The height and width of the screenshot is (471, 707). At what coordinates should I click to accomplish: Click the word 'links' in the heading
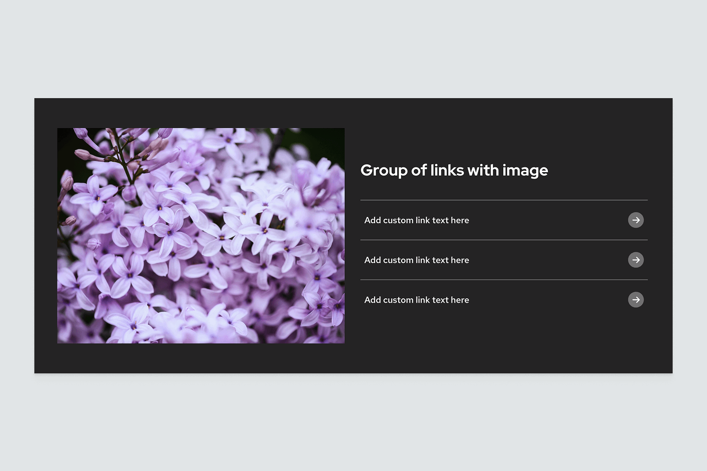(x=447, y=170)
